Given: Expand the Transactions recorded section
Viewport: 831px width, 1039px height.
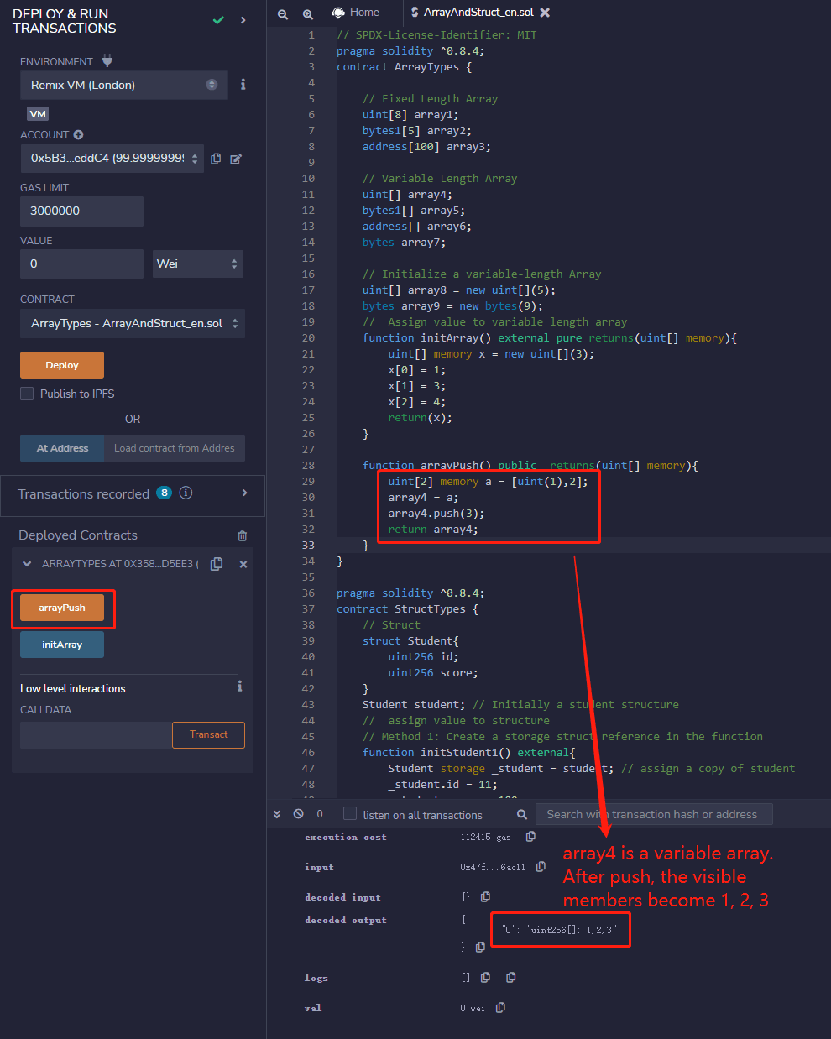Looking at the screenshot, I should click(x=244, y=493).
